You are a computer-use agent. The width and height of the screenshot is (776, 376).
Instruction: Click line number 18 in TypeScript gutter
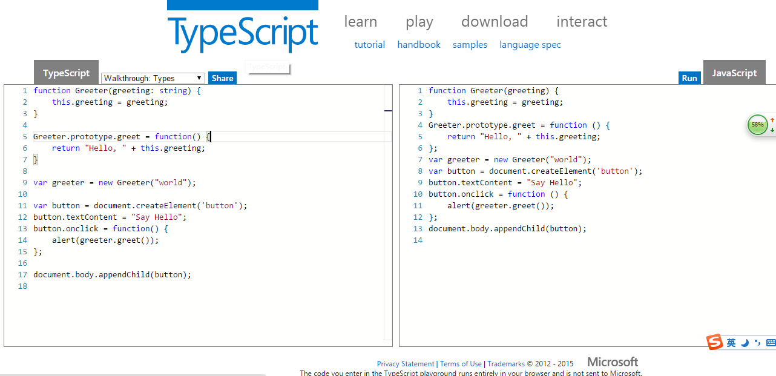23,286
